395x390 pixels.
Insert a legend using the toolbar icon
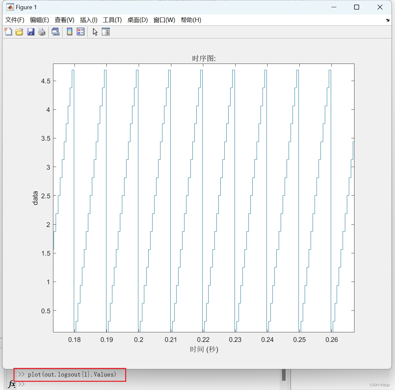(x=81, y=32)
